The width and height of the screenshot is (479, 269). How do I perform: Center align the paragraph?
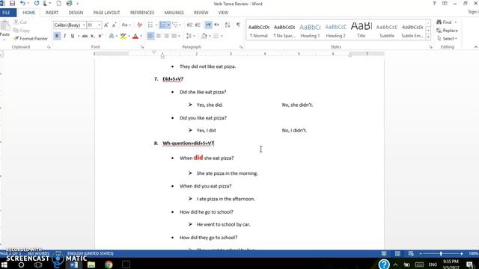click(x=158, y=36)
